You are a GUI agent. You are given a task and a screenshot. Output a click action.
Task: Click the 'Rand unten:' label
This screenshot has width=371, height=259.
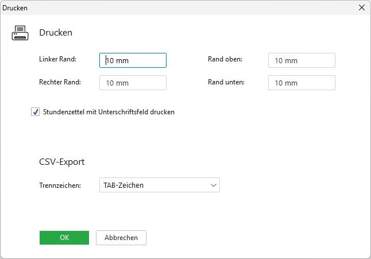(x=226, y=82)
